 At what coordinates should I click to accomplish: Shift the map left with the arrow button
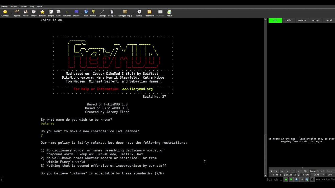(x=271, y=171)
